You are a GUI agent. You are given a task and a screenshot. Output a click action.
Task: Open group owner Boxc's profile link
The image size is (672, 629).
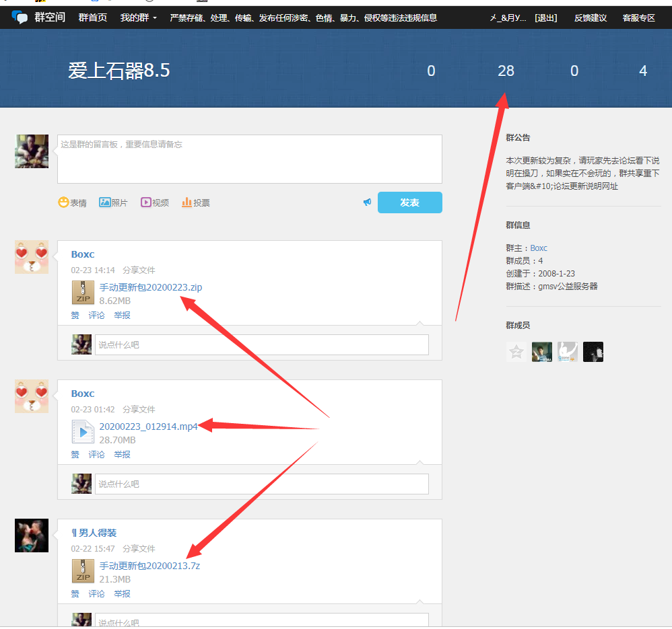539,248
